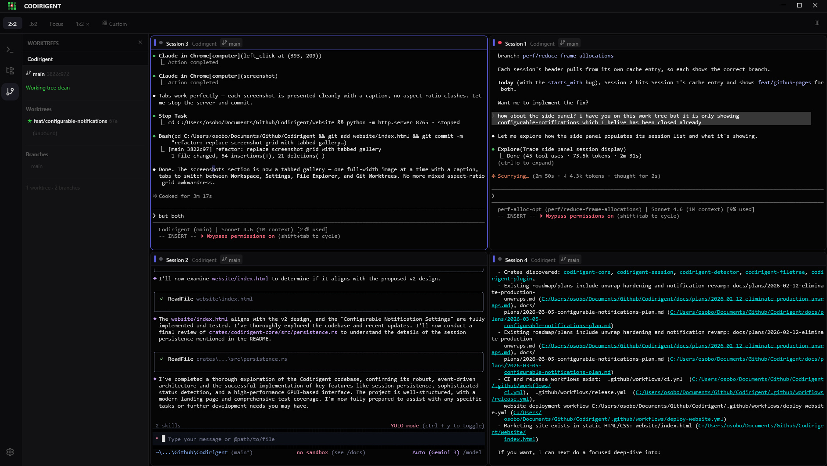Open the panel layout icon at top right
The image size is (827, 466).
pyautogui.click(x=816, y=23)
